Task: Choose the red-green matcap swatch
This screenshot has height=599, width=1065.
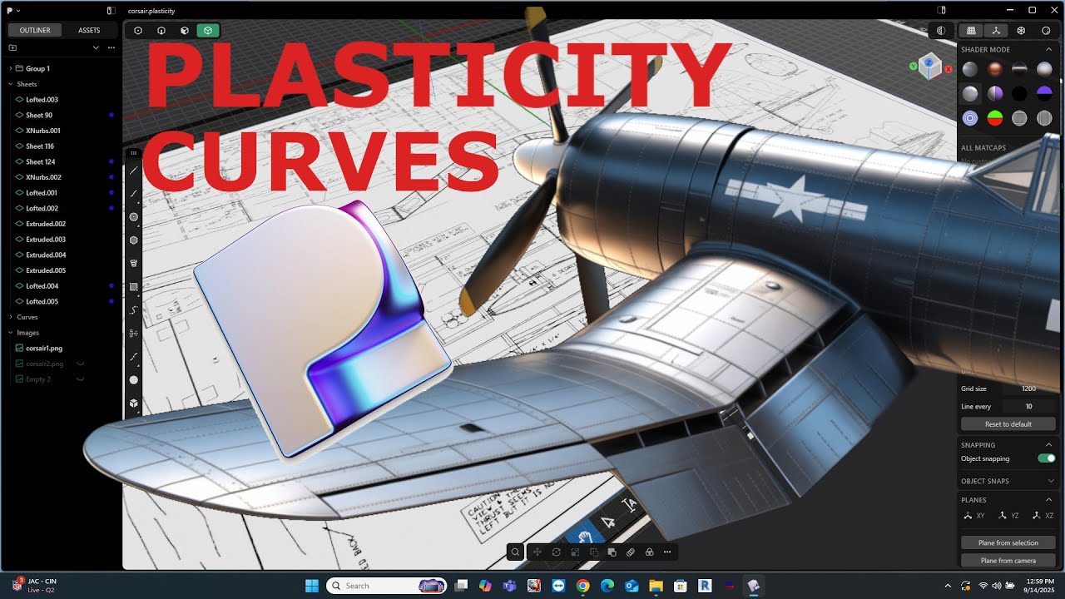Action: [994, 118]
